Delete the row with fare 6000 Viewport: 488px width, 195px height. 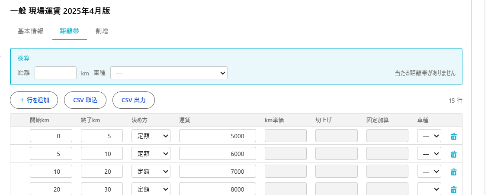pos(453,154)
